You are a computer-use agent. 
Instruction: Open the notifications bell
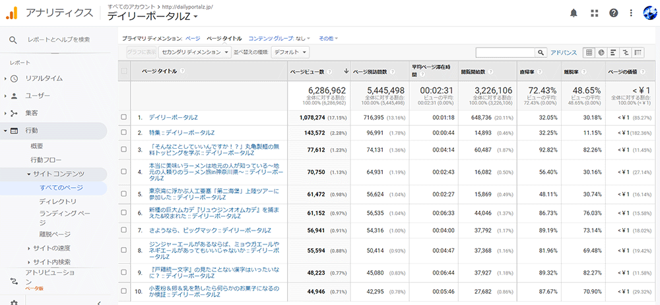coord(574,13)
